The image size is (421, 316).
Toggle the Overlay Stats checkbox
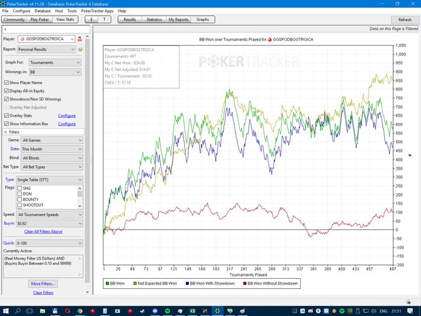(x=7, y=116)
